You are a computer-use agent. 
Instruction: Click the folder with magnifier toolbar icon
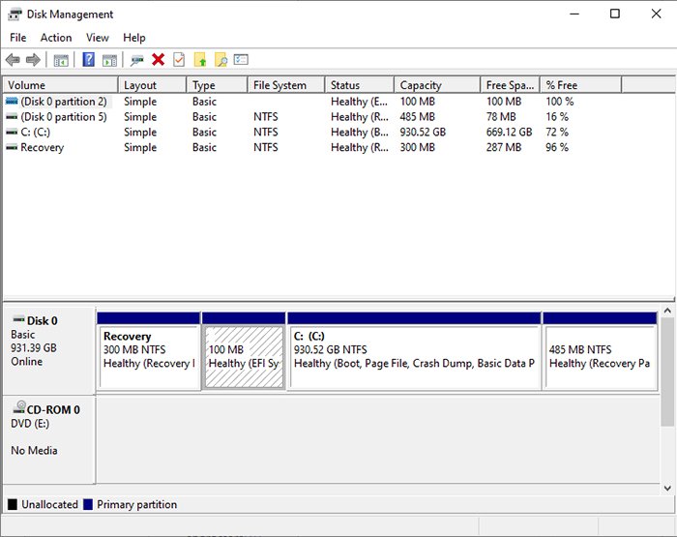[221, 60]
